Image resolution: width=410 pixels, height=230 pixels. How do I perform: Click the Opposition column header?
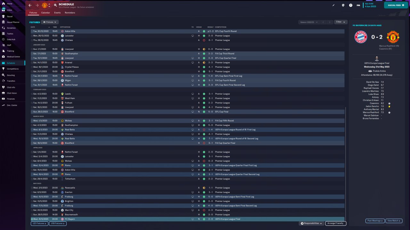pos(65,27)
